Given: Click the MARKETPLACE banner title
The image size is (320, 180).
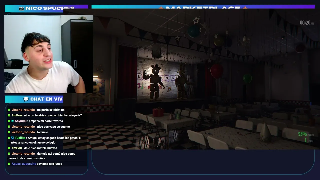Looking at the screenshot, I should 203,7.
